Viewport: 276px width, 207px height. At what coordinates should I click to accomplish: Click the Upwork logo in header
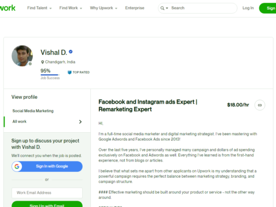tap(7, 8)
